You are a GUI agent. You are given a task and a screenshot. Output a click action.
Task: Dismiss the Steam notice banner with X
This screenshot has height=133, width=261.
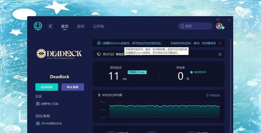[220, 43]
